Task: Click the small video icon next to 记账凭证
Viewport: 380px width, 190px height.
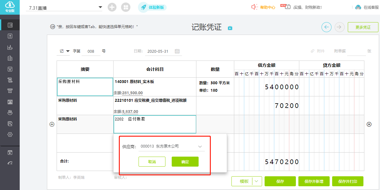Action: 230,28
